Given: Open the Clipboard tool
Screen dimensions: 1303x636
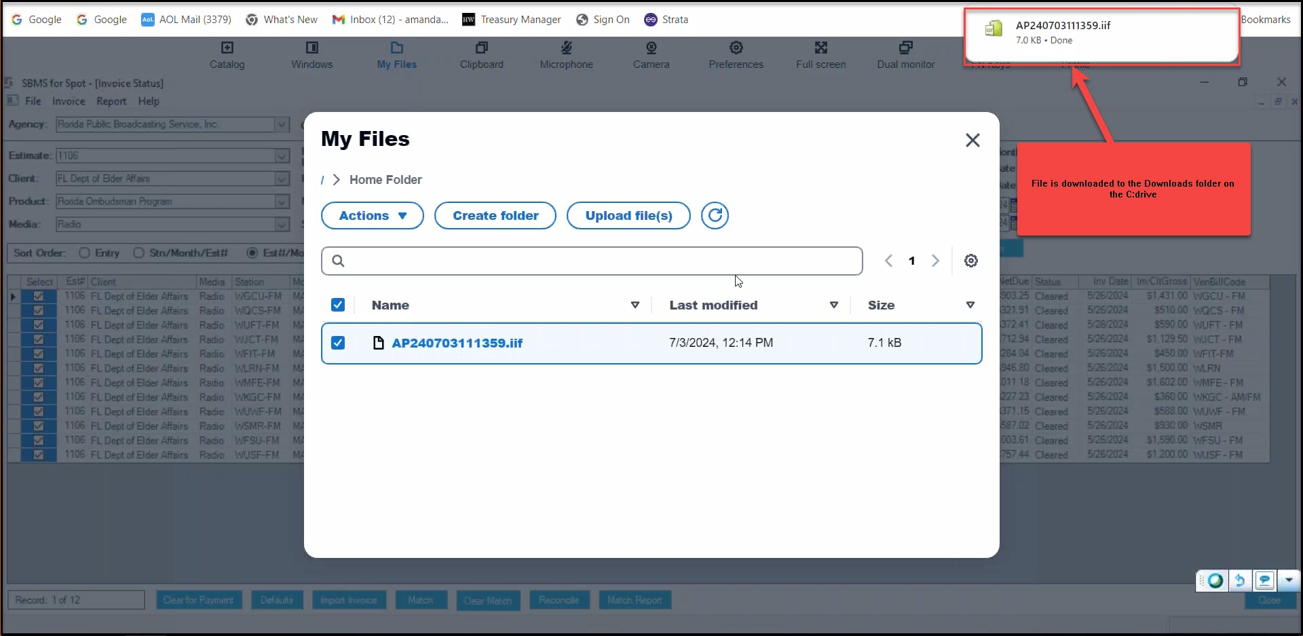Looking at the screenshot, I should click(481, 56).
